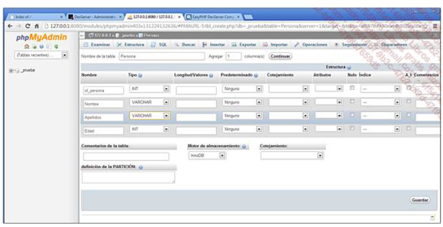Click the phpMyAdmin logo

(42, 37)
